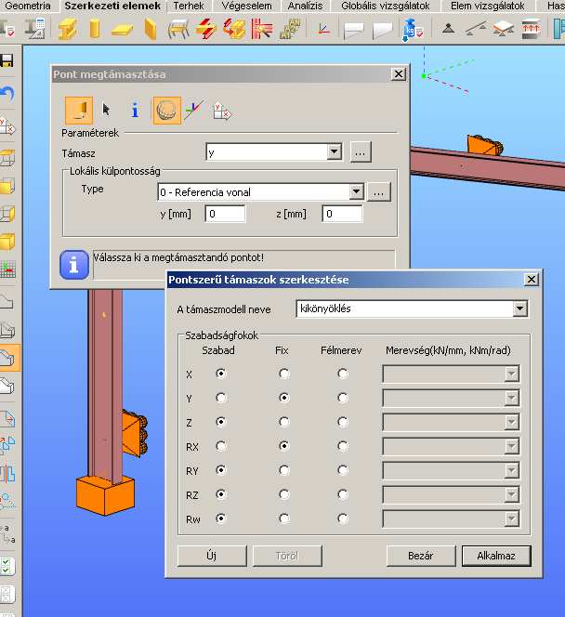
Task: Switch to the Analízis tab
Action: click(x=305, y=6)
